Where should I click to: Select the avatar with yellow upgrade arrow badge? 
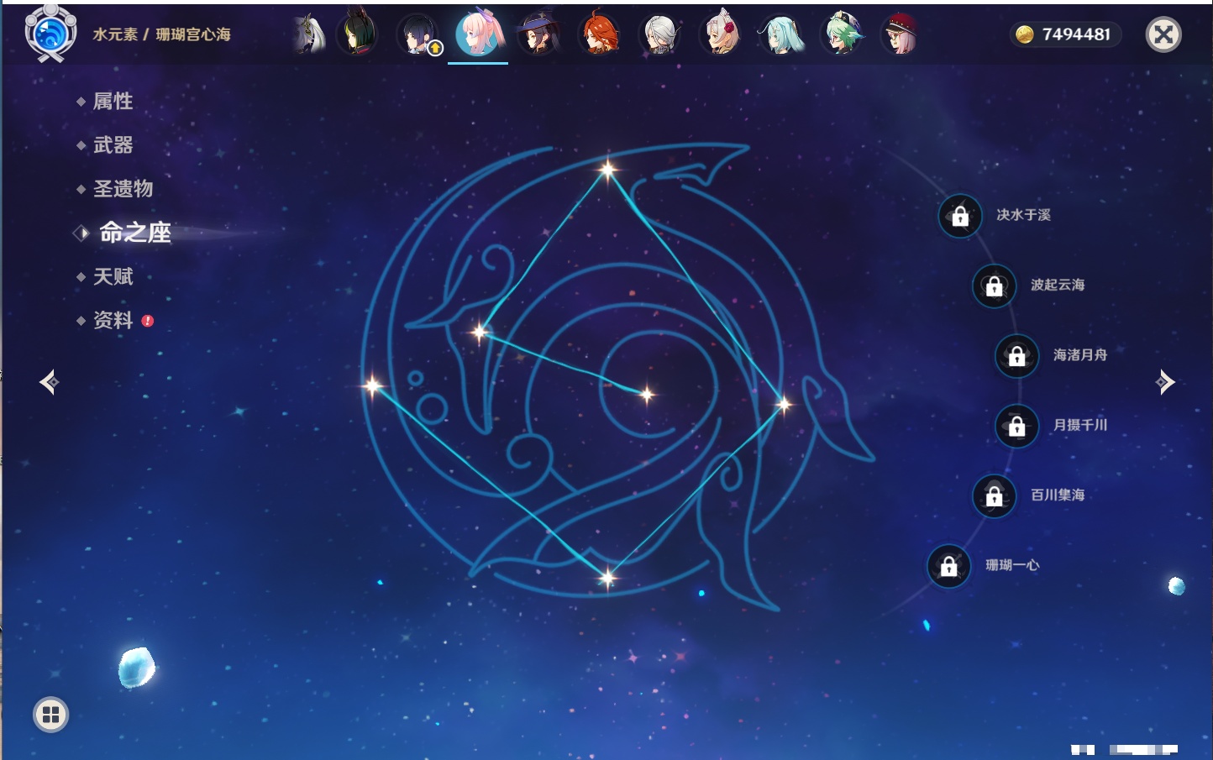click(x=417, y=34)
